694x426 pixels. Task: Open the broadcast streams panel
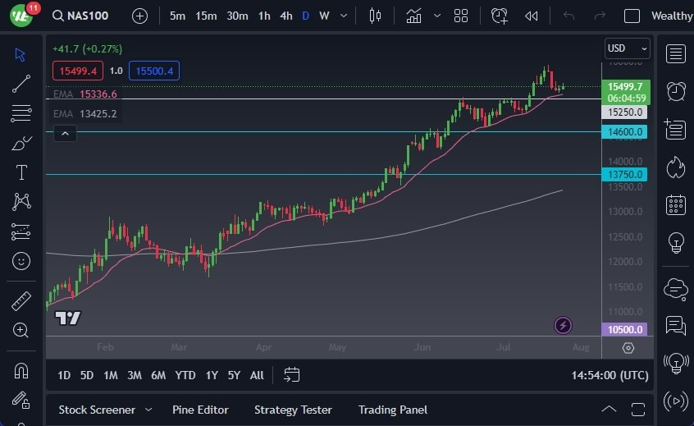(x=676, y=401)
